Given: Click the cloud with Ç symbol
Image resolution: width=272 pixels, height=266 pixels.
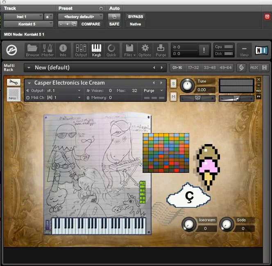Looking at the screenshot, I should coord(188,196).
